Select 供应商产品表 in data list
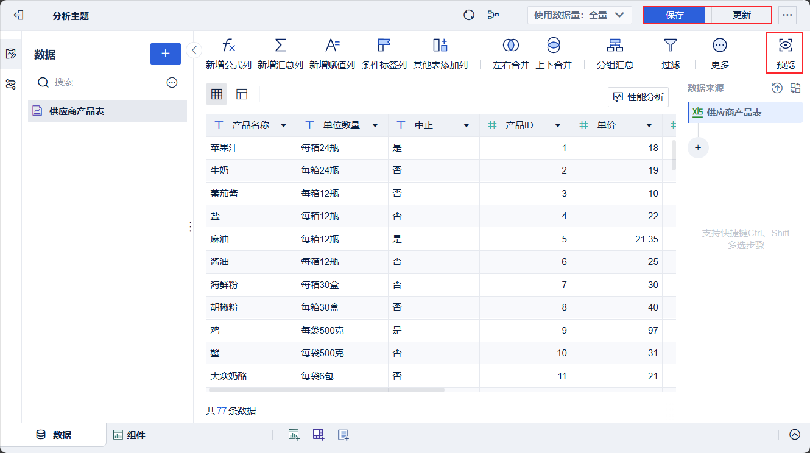This screenshot has width=810, height=453. 107,111
